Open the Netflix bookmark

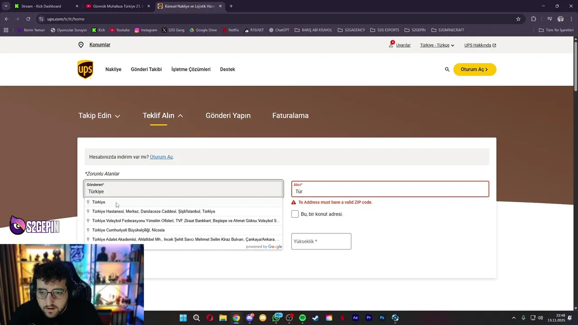click(230, 30)
